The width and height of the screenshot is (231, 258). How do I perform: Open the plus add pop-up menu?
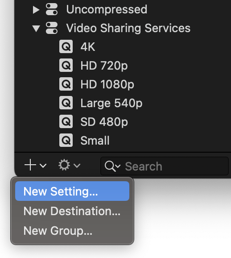(35, 165)
